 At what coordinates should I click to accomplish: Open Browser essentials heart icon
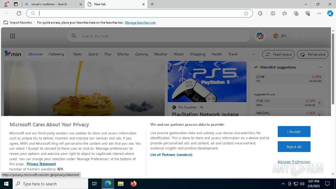(308, 13)
